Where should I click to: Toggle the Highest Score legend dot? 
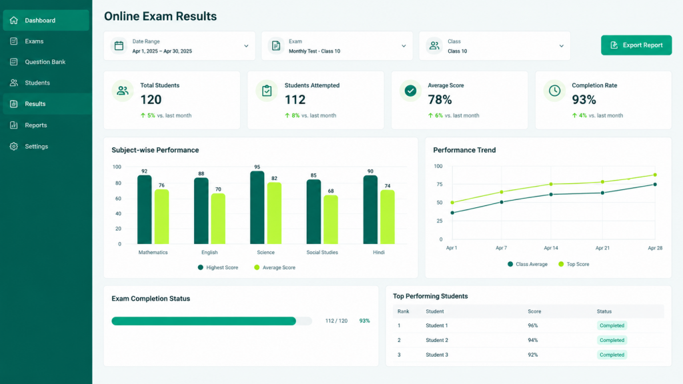(x=200, y=267)
